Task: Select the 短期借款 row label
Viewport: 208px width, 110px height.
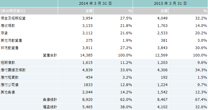Action: (x=8, y=62)
